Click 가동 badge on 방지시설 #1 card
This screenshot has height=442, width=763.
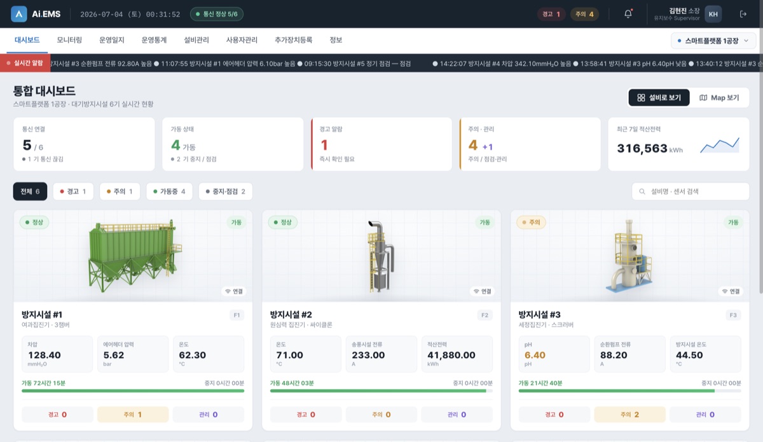tap(237, 223)
